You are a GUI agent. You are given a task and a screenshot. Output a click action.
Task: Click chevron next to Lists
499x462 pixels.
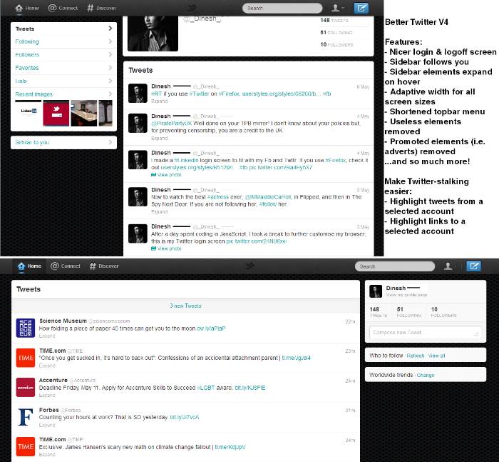pos(110,81)
